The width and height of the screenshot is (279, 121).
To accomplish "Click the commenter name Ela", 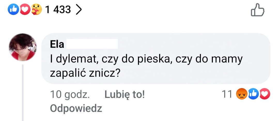I will [x=57, y=44].
